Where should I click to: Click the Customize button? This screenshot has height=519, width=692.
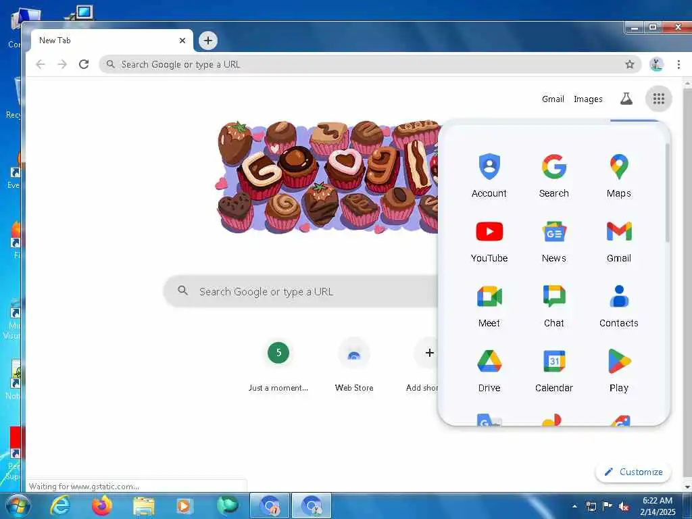(x=633, y=472)
